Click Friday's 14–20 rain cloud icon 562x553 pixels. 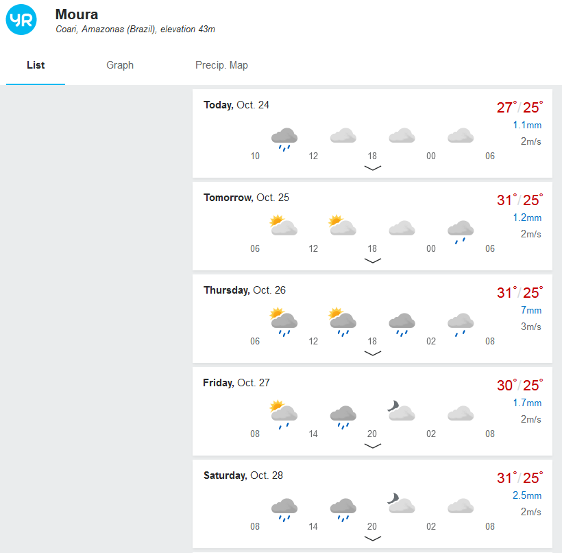click(343, 417)
